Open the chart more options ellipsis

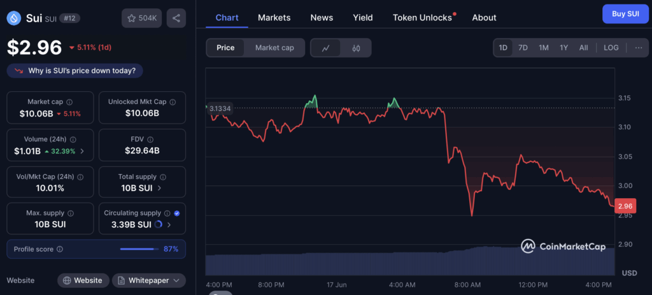pyautogui.click(x=639, y=47)
